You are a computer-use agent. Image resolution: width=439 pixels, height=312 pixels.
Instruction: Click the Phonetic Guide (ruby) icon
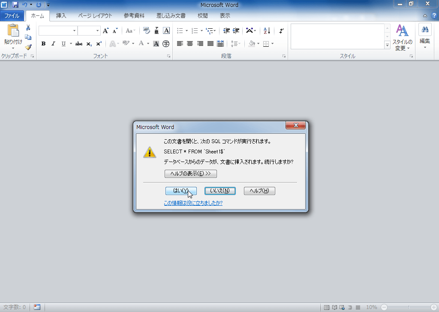point(156,30)
